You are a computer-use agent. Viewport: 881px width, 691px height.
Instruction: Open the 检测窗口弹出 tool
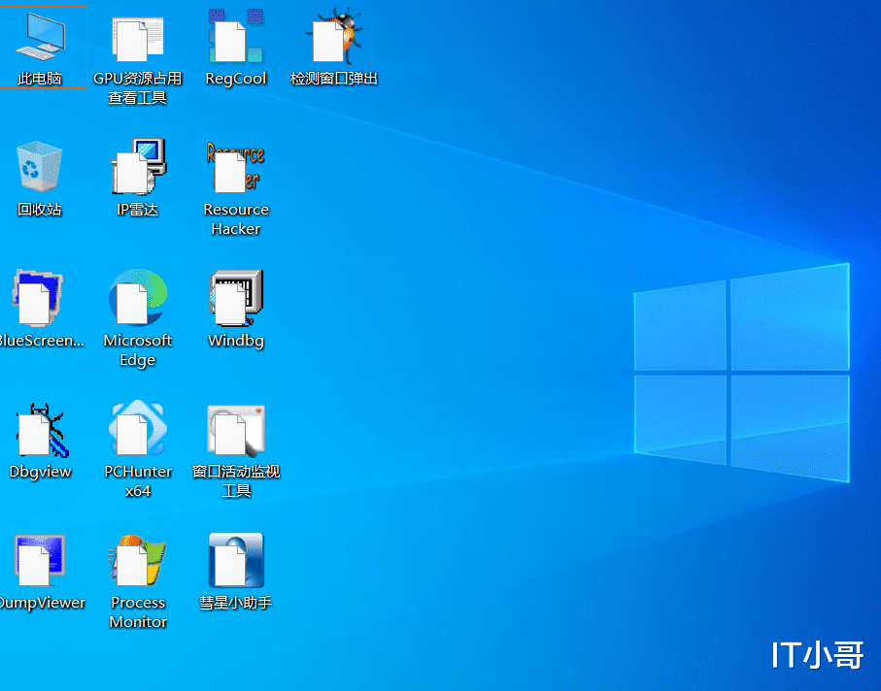[x=334, y=39]
